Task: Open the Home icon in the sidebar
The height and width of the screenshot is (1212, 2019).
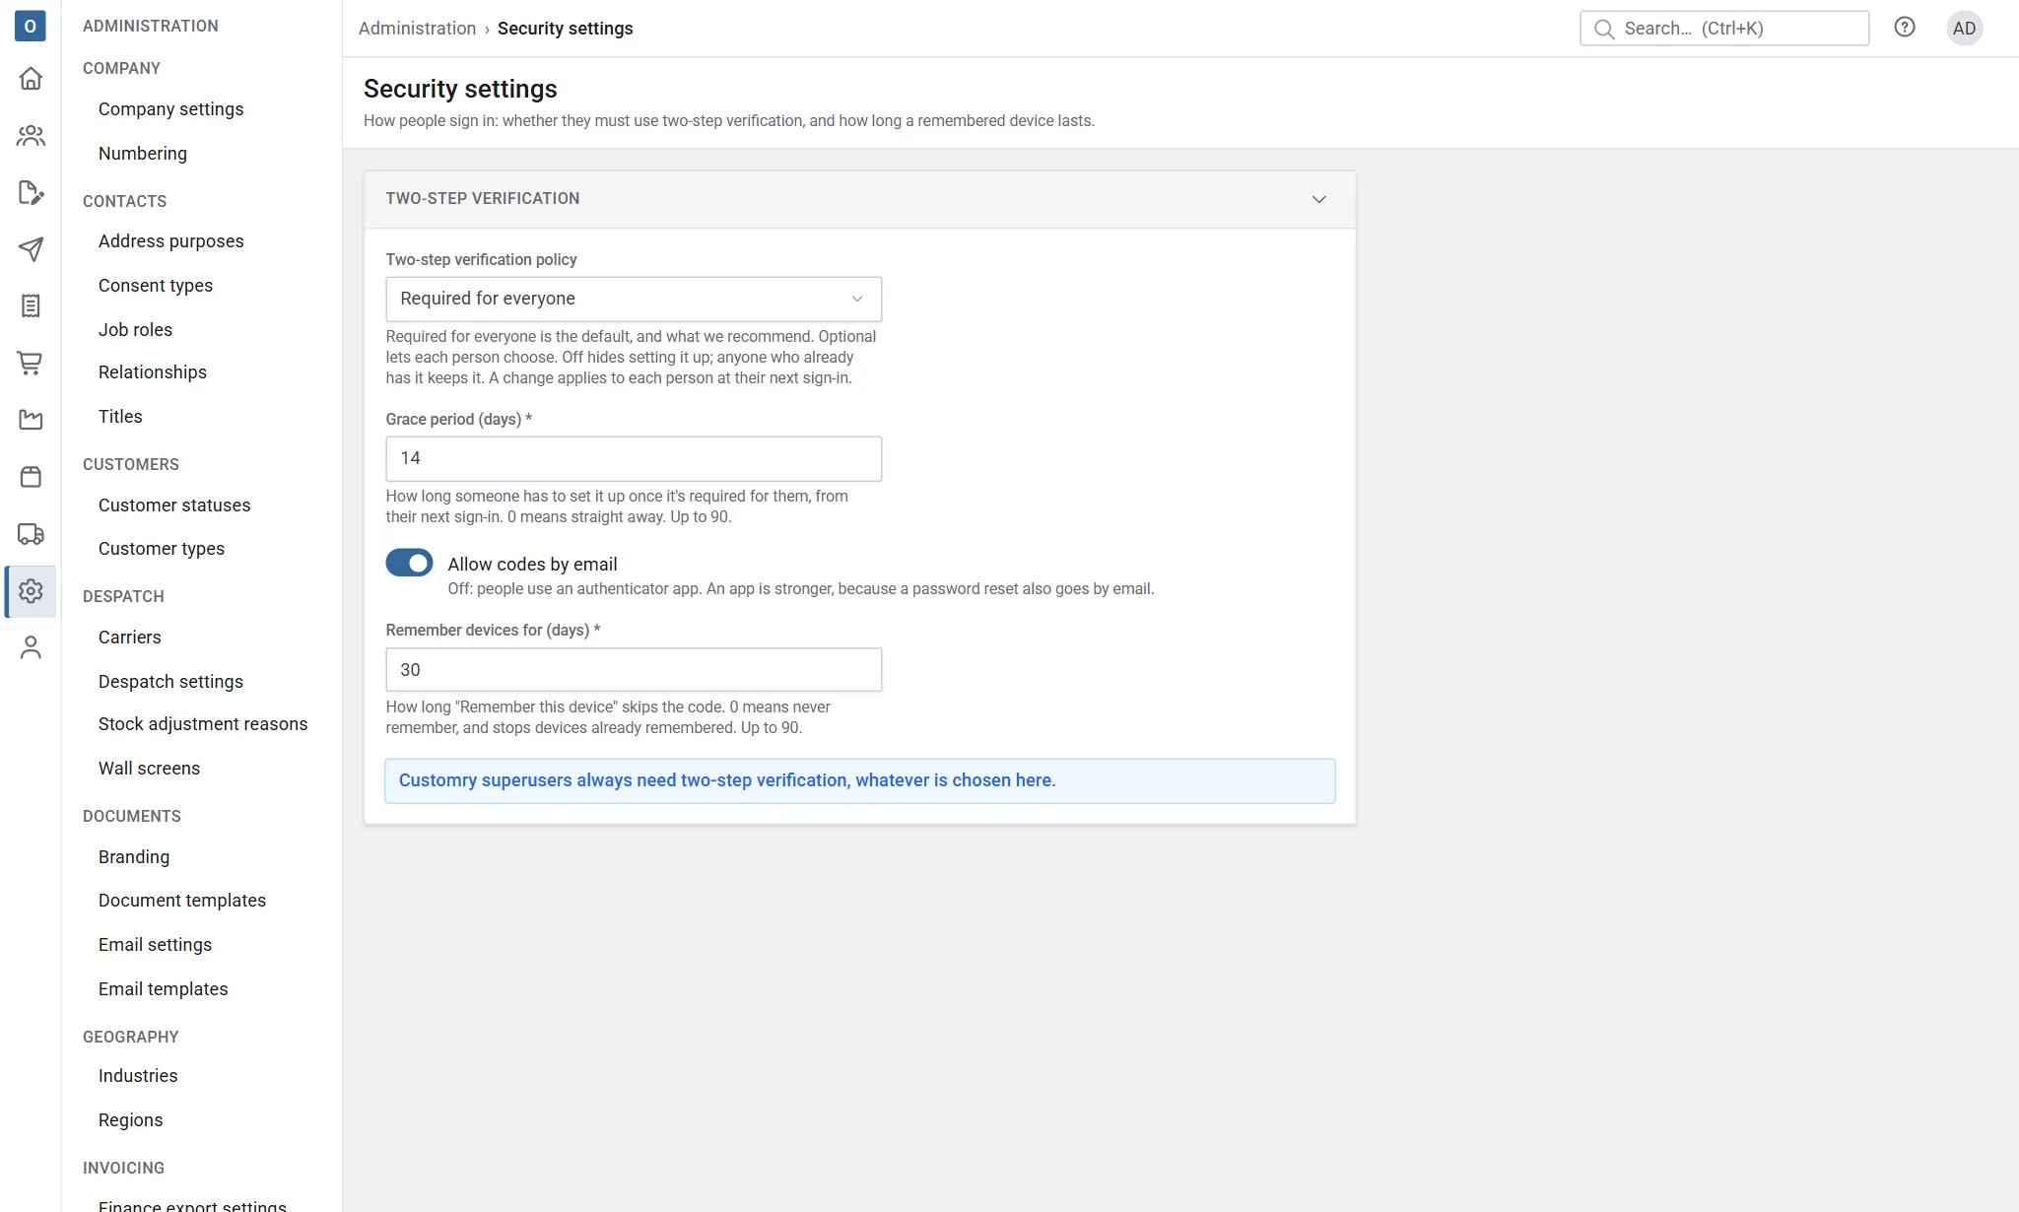Action: coord(31,79)
